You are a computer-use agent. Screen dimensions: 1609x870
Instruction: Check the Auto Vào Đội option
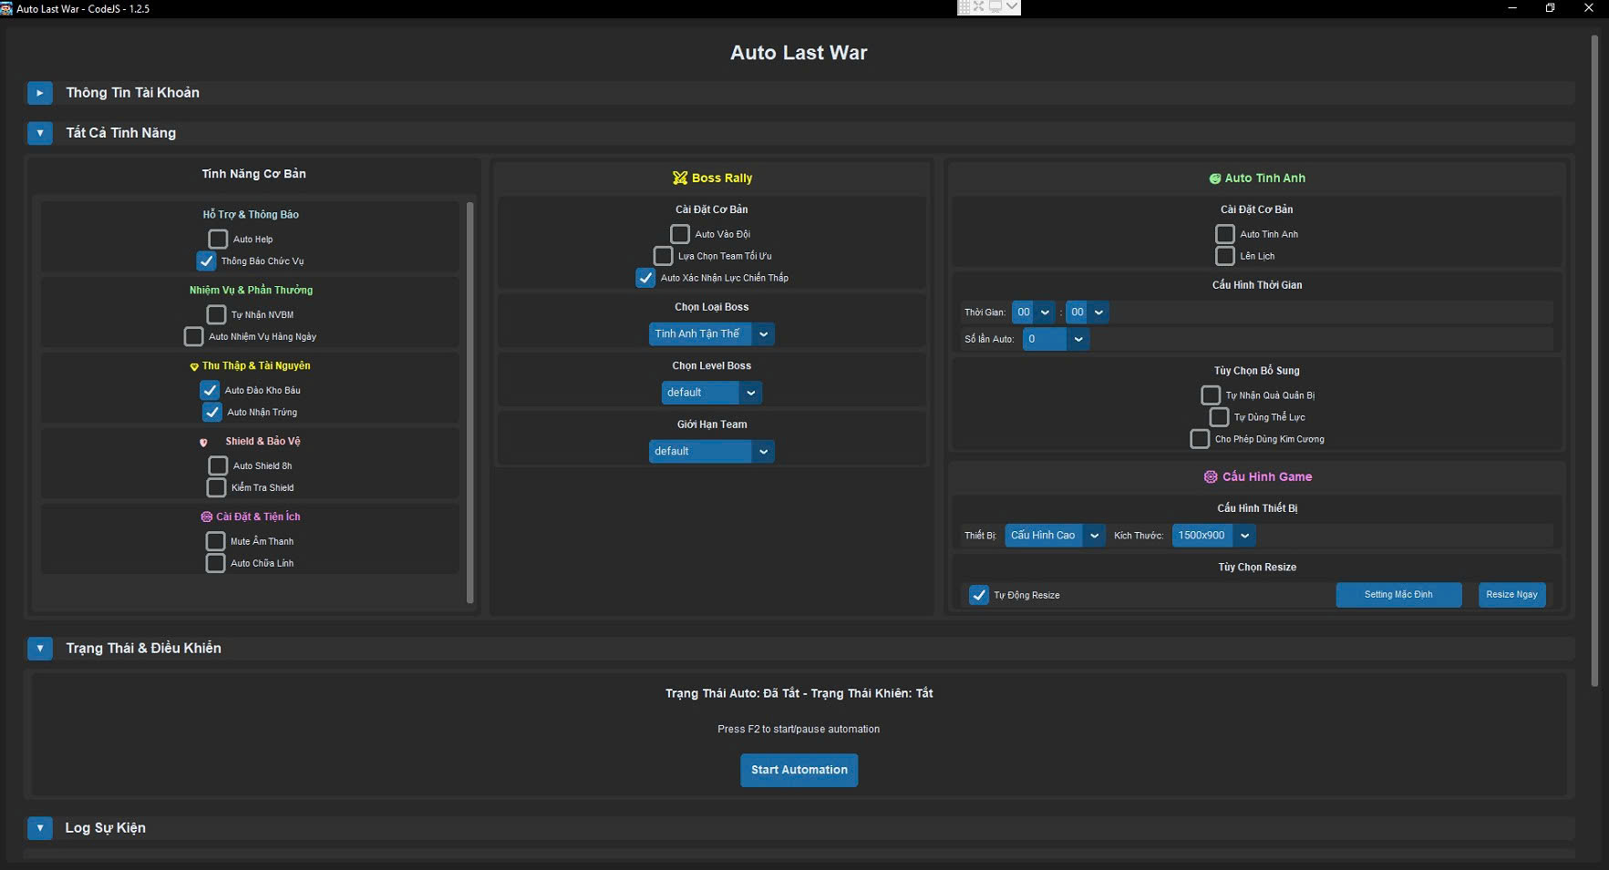tap(679, 234)
